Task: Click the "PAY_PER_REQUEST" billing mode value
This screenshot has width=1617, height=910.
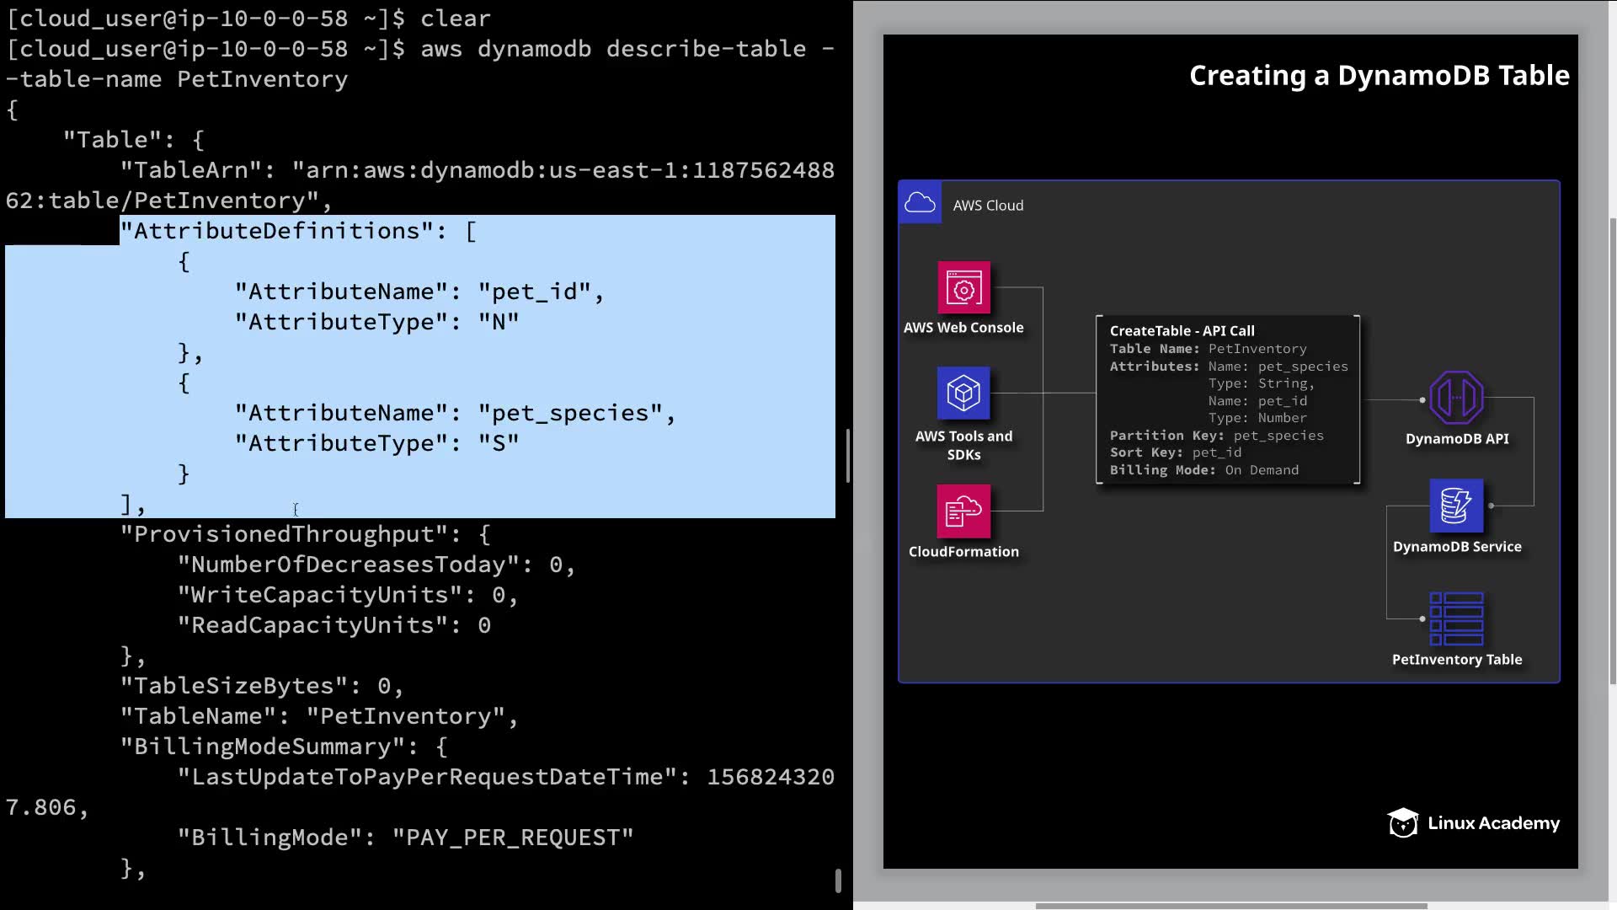Action: pyautogui.click(x=512, y=838)
